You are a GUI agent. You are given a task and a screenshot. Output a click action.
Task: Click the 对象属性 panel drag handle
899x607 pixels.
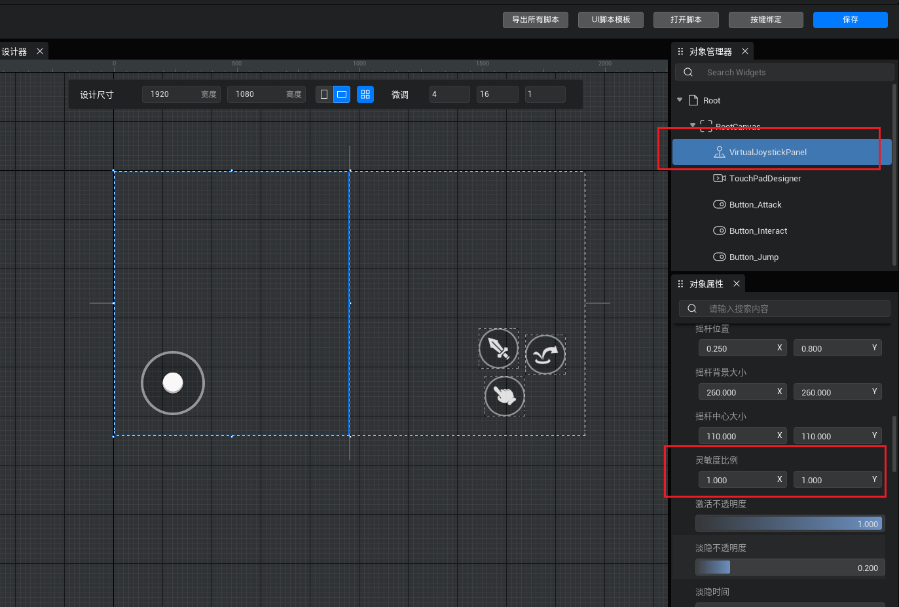point(680,284)
